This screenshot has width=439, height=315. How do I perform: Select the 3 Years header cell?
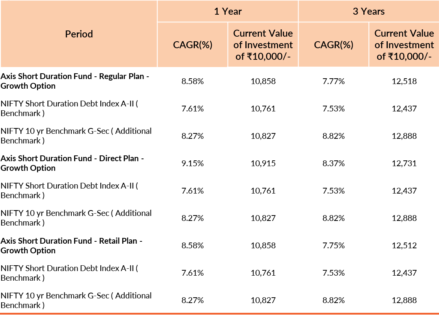368,11
